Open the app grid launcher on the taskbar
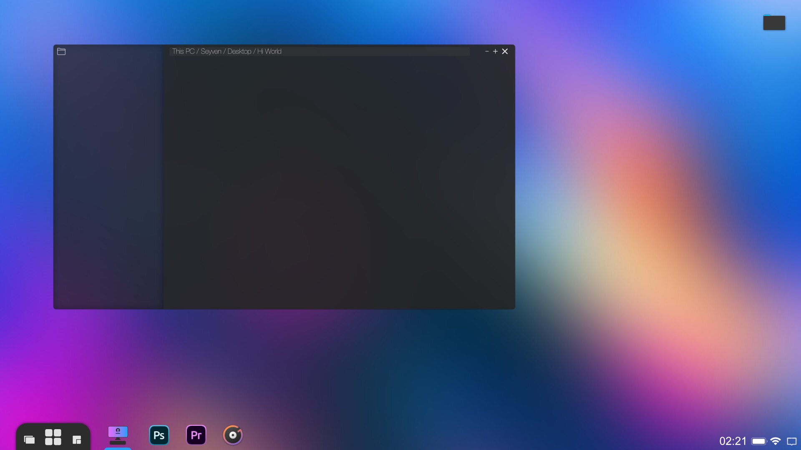Screen dimensions: 801x450 click(x=53, y=437)
